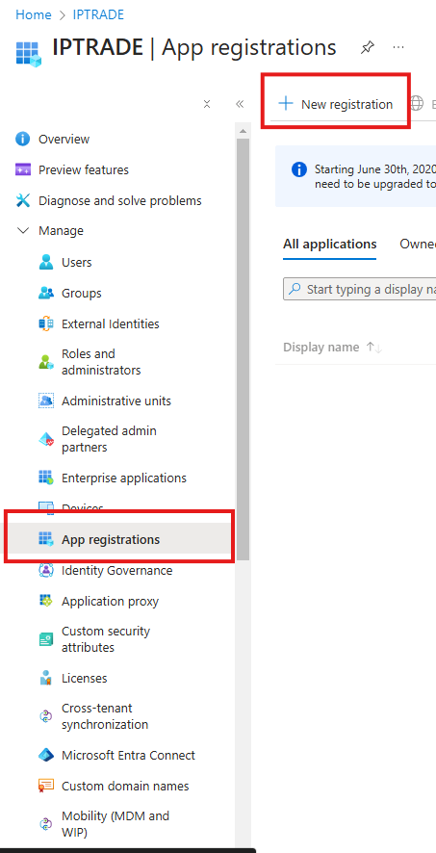Focus the display name search field
Viewport: 436px width, 853px height.
pyautogui.click(x=359, y=289)
